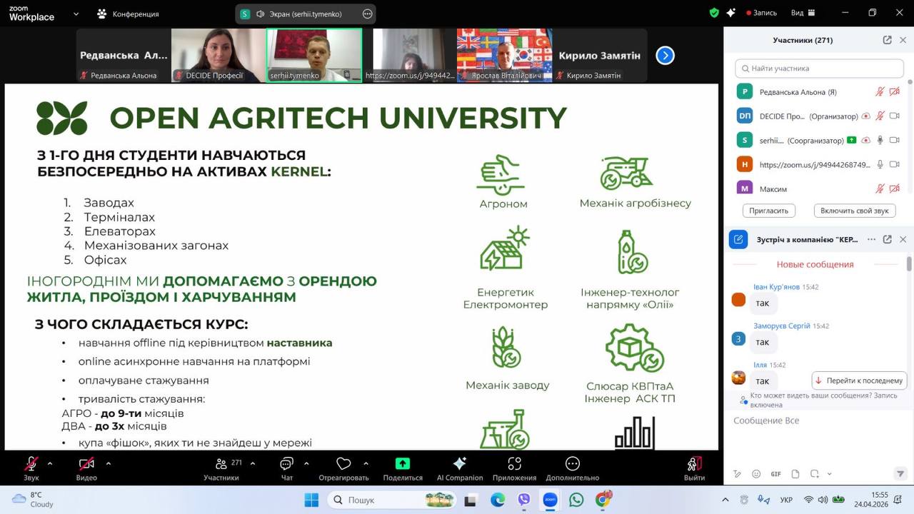The image size is (914, 514).
Task: Toggle camera icon for Редванська Альона
Action: pyautogui.click(x=895, y=92)
